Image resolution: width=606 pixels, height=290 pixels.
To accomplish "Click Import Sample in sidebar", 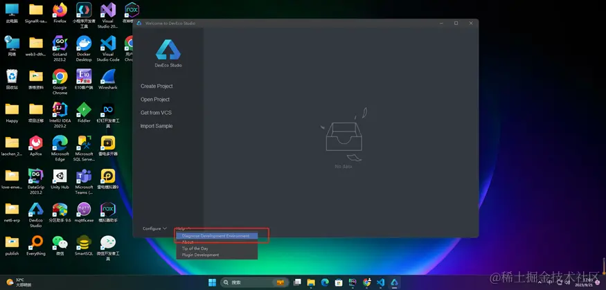I will pos(156,126).
